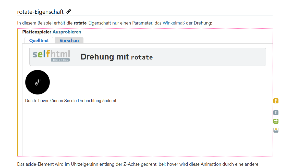
Task: Click the yellow question-exclamation help icon
Action: (x=276, y=101)
